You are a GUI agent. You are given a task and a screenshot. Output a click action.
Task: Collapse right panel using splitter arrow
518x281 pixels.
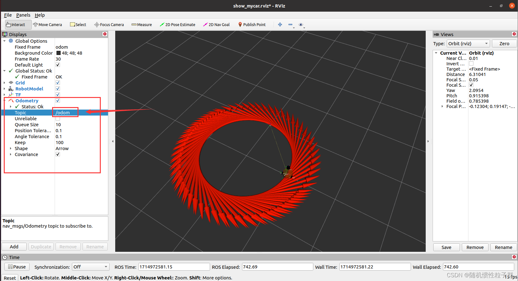(428, 141)
